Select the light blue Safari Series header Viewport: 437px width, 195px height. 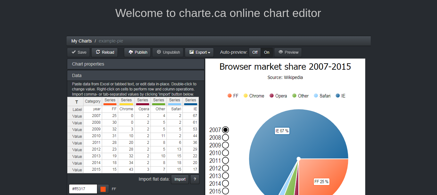(175, 102)
